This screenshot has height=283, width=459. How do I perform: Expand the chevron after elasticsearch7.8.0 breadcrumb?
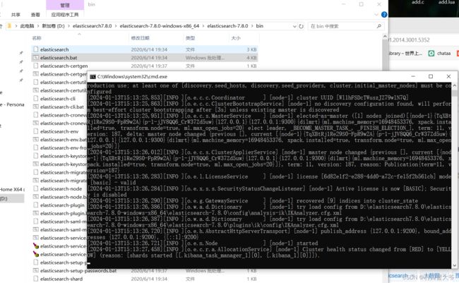click(x=116, y=26)
